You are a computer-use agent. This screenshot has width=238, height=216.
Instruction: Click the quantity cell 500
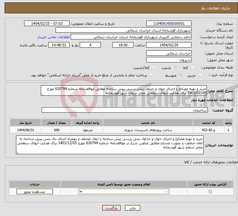pos(56,130)
